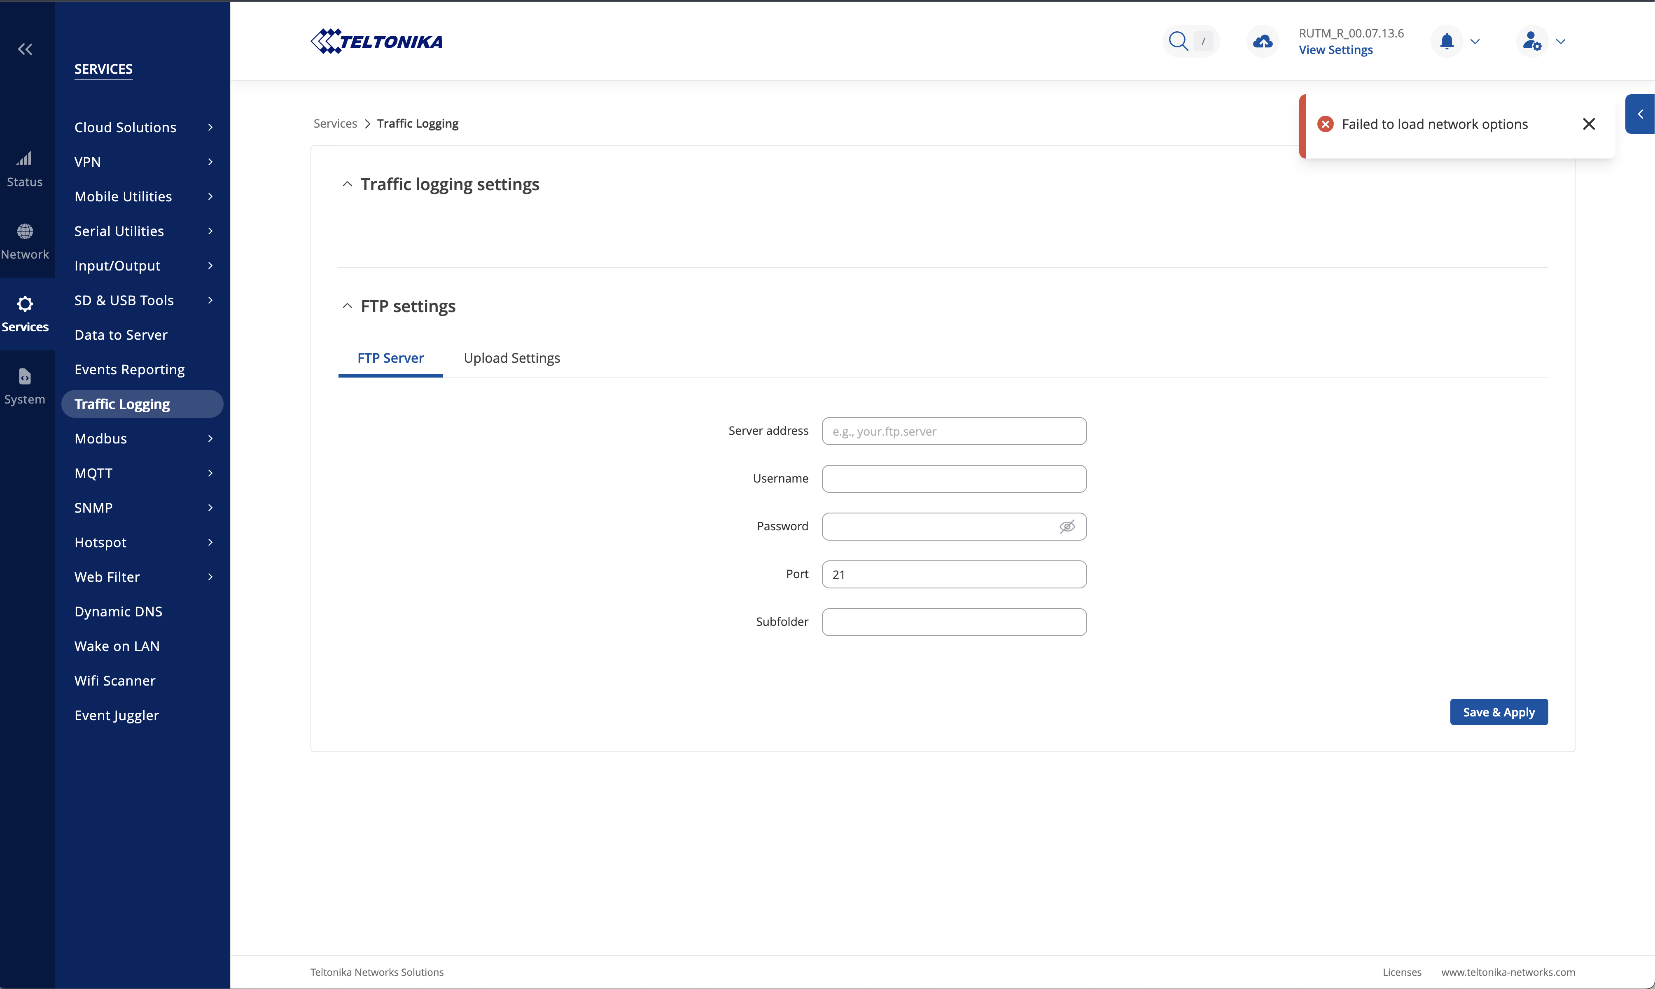
Task: Click Teltonika Networks Solutions footer text
Action: tap(377, 973)
